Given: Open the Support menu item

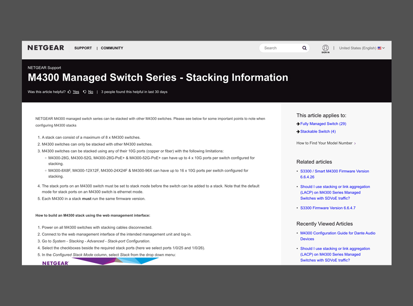Looking at the screenshot, I should tap(83, 48).
